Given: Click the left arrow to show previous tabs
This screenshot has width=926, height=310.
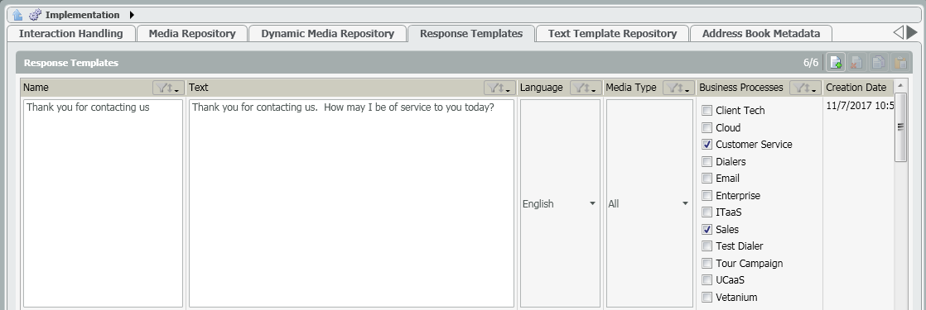Looking at the screenshot, I should [x=898, y=32].
